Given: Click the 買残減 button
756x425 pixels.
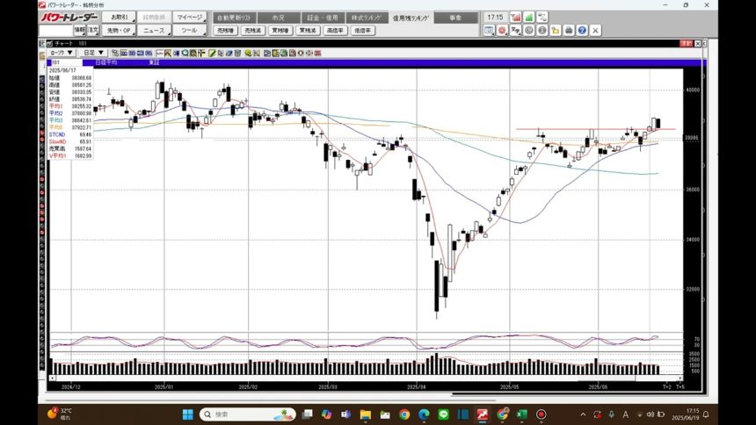Looking at the screenshot, I should [x=308, y=30].
